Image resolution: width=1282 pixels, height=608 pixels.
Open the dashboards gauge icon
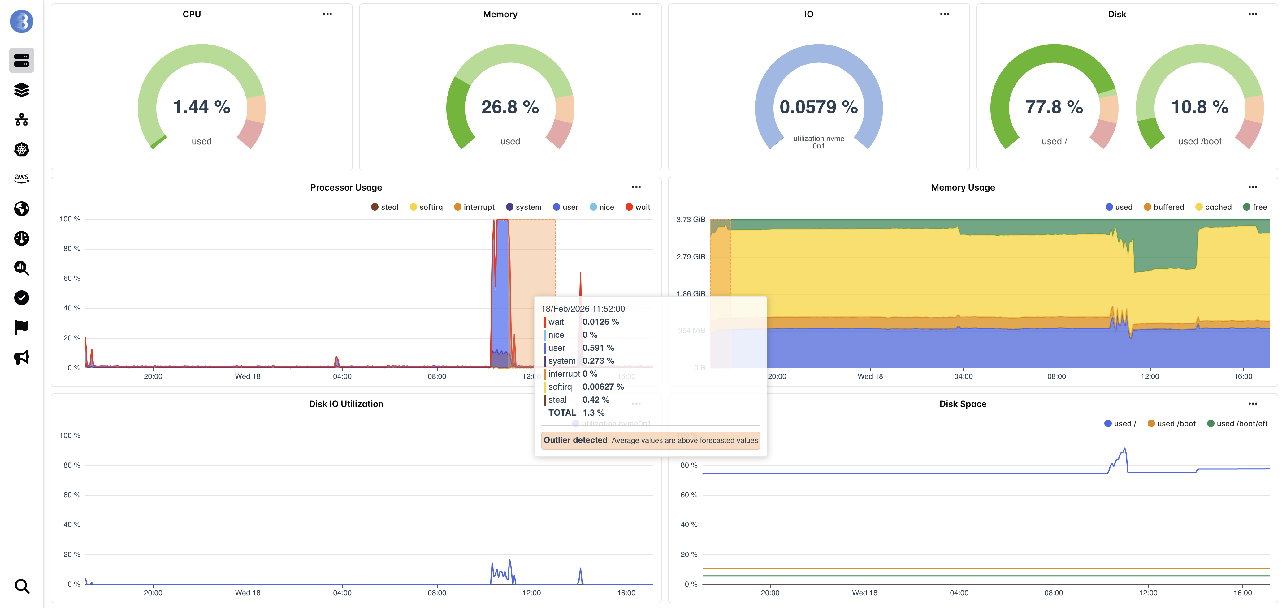[x=21, y=238]
